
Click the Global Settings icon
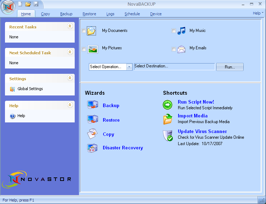tap(12, 89)
